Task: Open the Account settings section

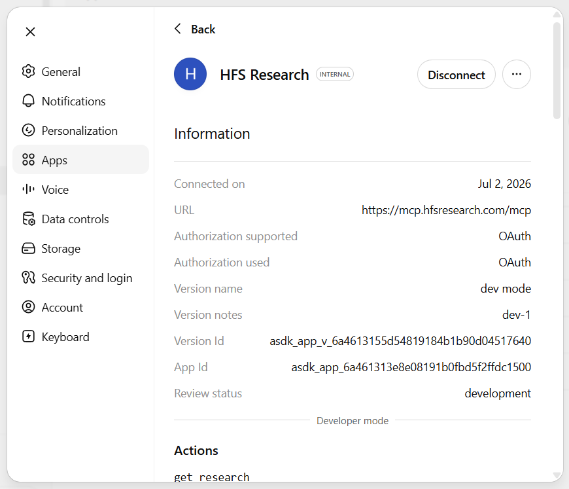Action: pos(80,307)
